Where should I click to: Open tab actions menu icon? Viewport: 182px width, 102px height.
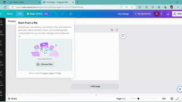[5, 2]
